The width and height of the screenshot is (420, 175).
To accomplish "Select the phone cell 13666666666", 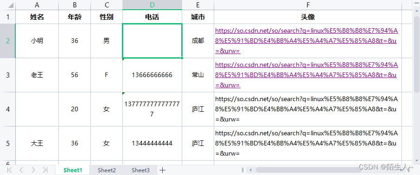I will pos(152,75).
